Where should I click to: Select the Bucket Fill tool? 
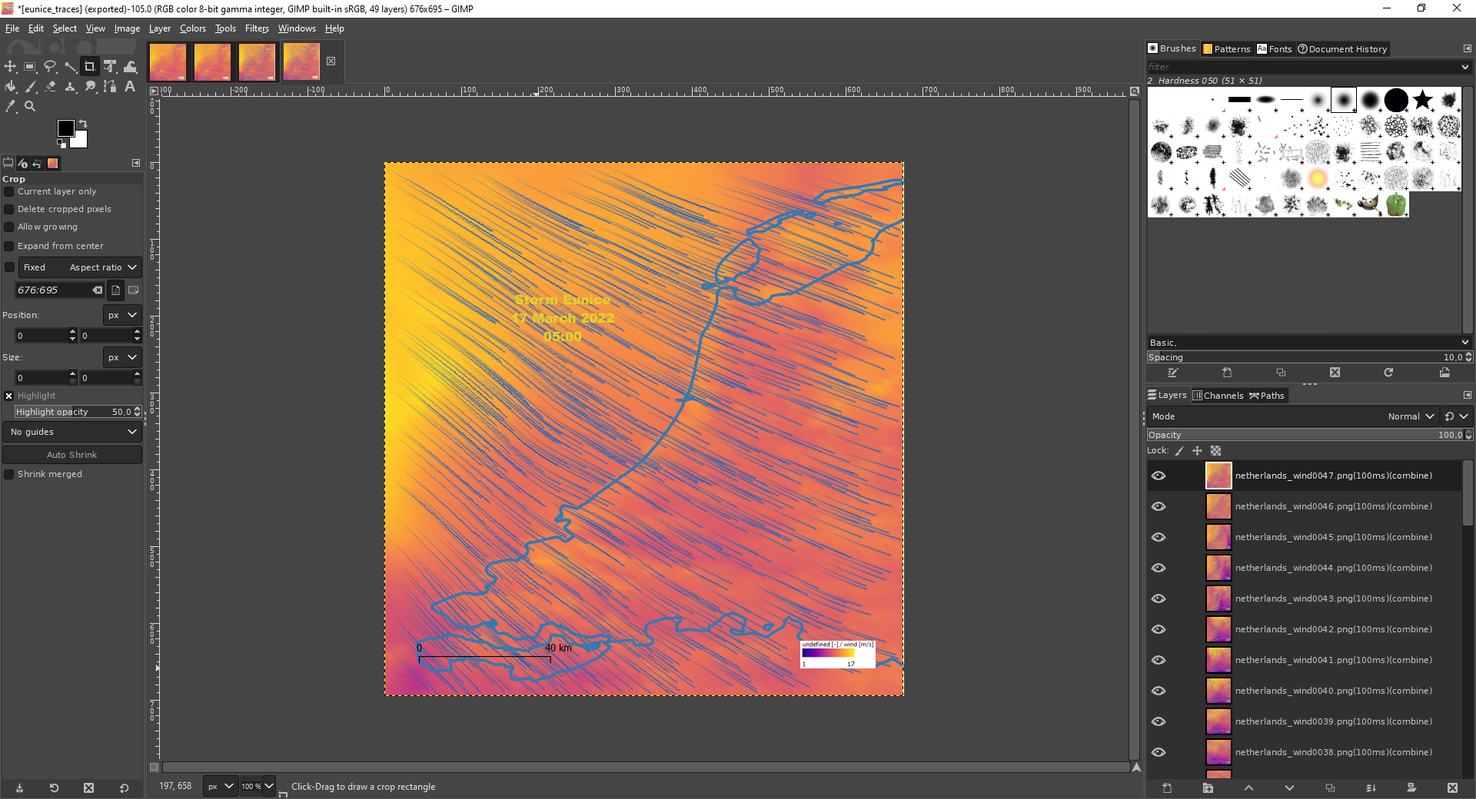[10, 87]
